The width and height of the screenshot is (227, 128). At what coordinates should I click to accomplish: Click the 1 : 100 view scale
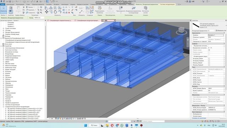point(51,118)
